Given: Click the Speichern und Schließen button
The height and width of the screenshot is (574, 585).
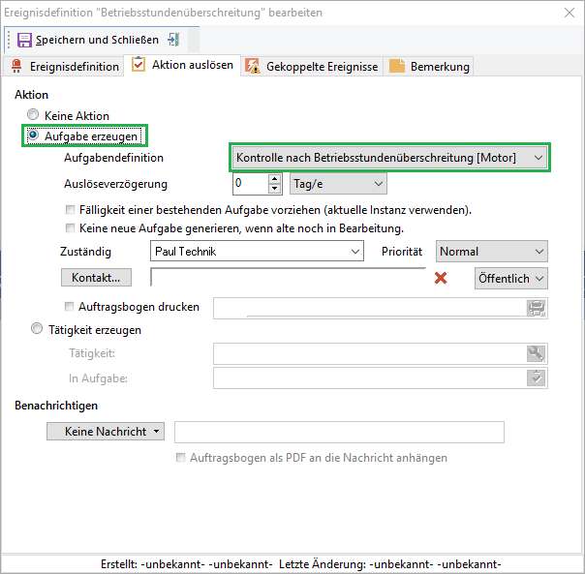Looking at the screenshot, I should pos(88,40).
